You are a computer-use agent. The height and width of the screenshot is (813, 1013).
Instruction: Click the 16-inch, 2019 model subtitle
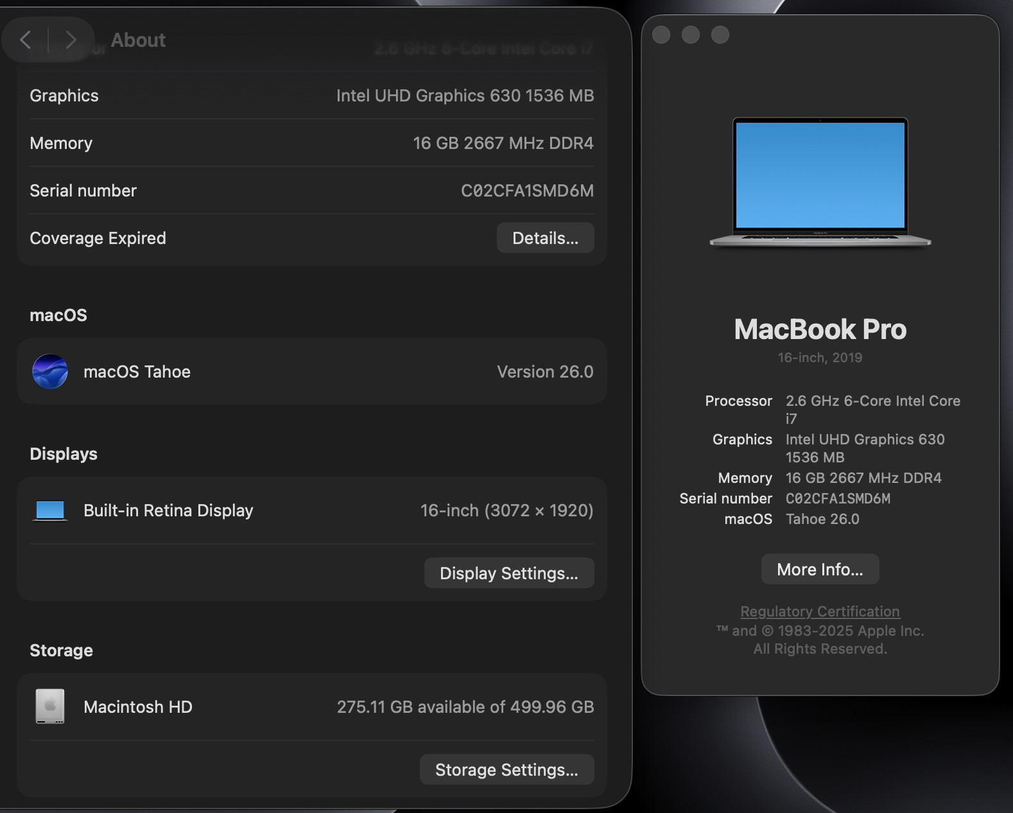click(820, 358)
